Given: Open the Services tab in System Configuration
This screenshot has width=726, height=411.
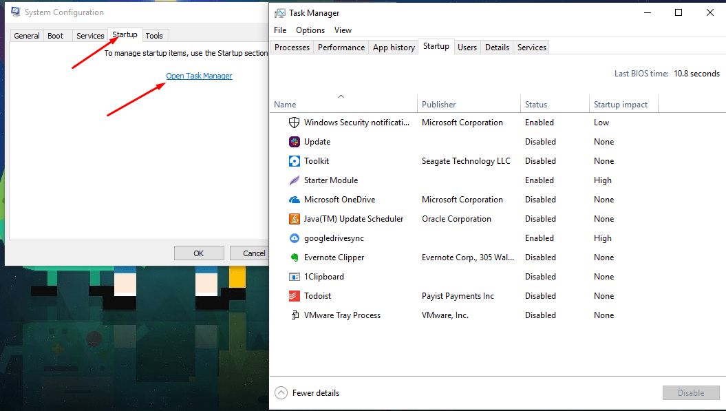Looking at the screenshot, I should (x=90, y=36).
